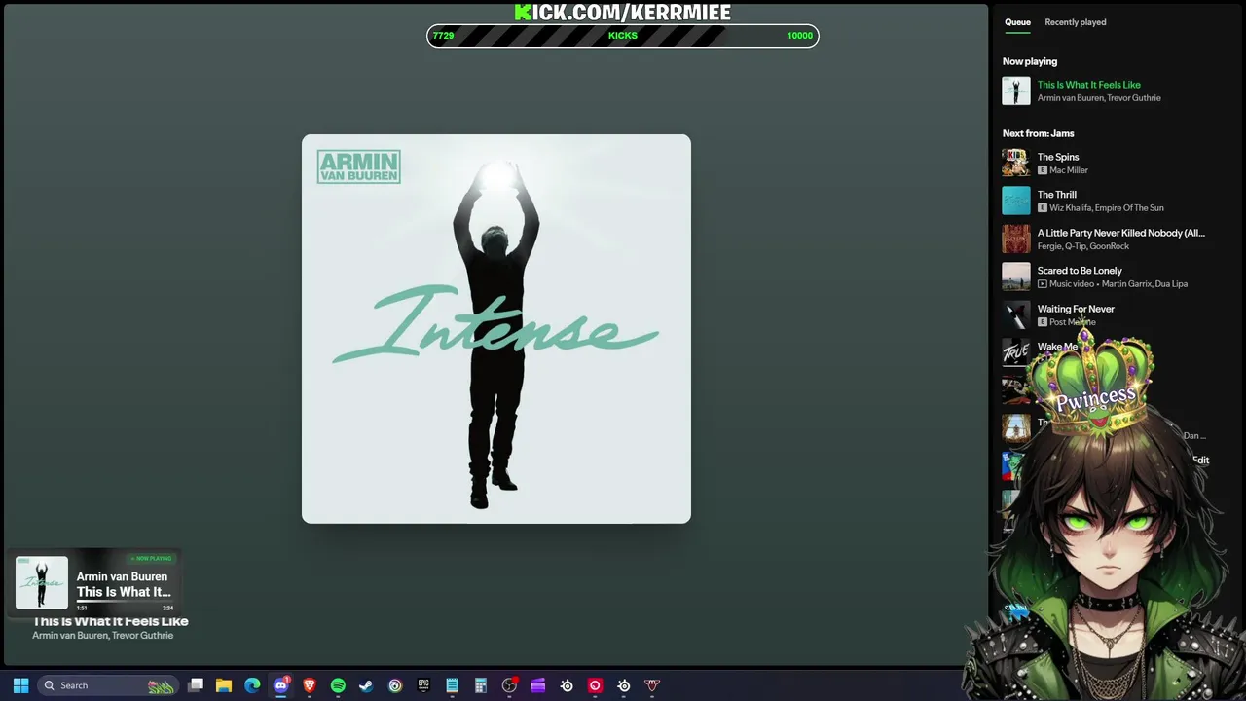This screenshot has width=1246, height=701.
Task: Click the Waiting For Never thumbnail
Action: 1016,314
